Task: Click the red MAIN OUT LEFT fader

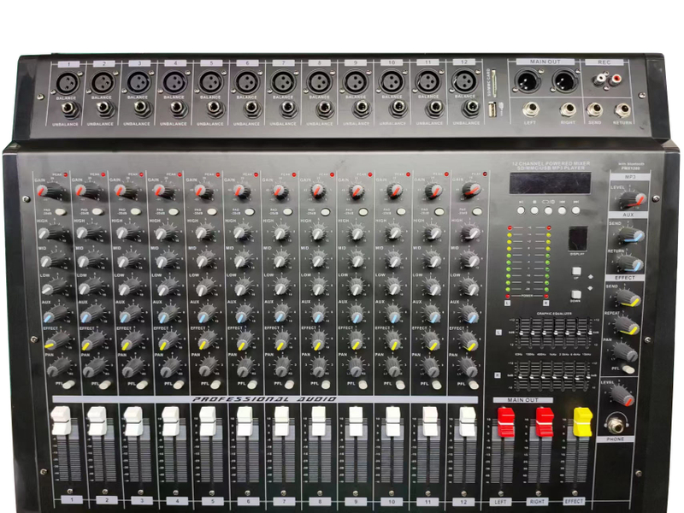Action: [x=505, y=421]
